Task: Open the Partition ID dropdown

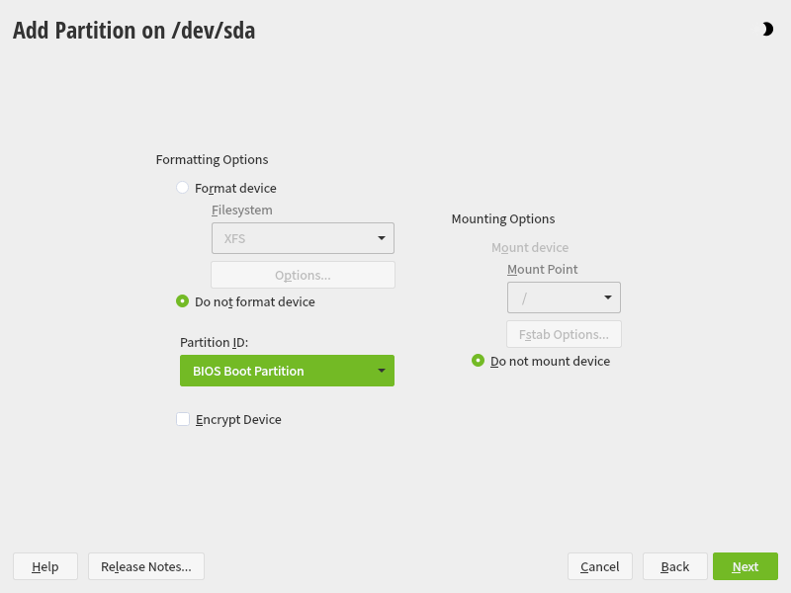Action: click(x=287, y=371)
